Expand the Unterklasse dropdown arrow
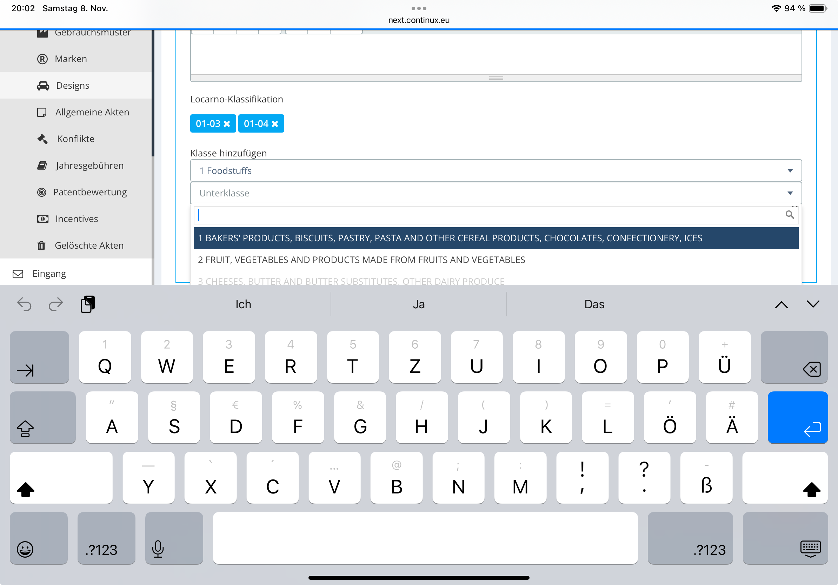The width and height of the screenshot is (838, 585). click(x=790, y=193)
